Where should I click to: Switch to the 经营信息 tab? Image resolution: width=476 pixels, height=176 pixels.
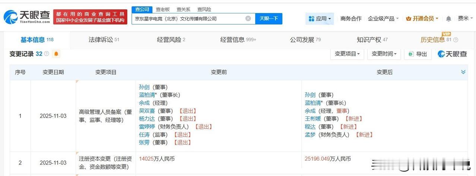[x=238, y=40]
